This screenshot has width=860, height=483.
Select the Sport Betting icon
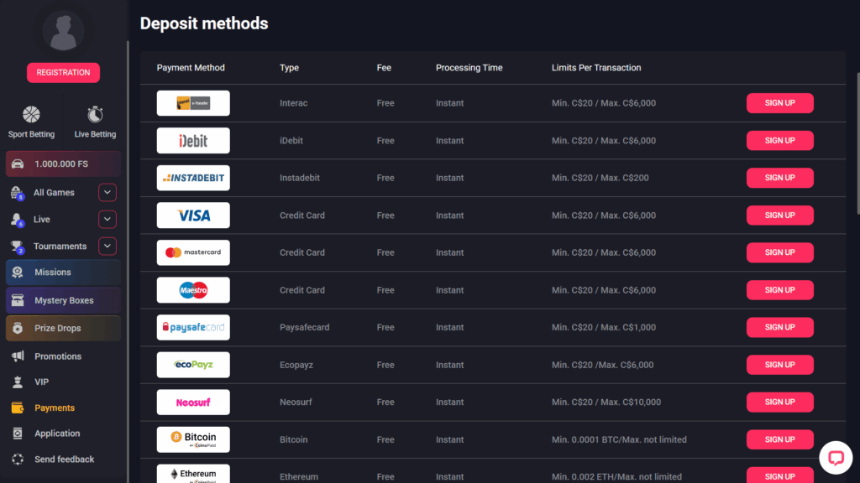31,112
